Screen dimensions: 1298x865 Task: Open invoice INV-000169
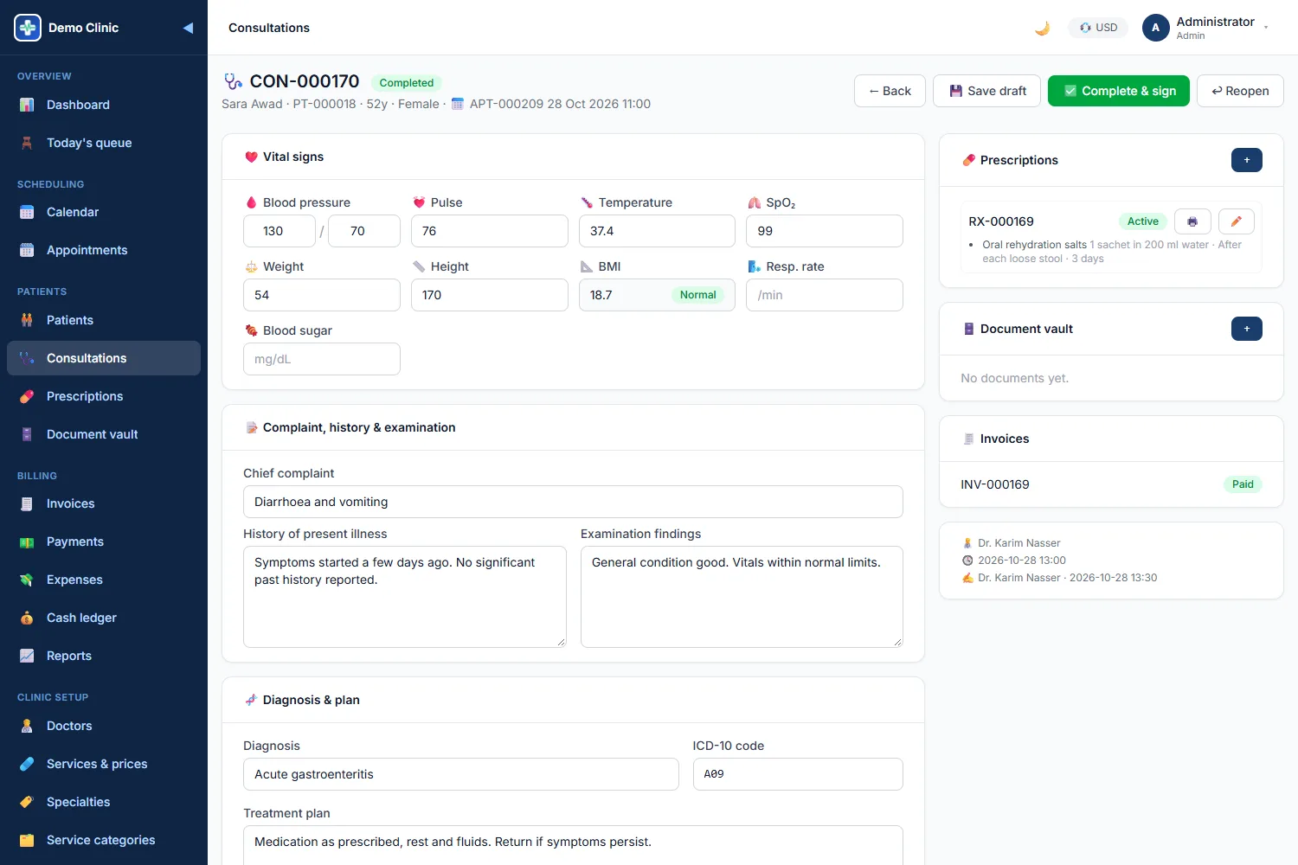click(x=995, y=484)
